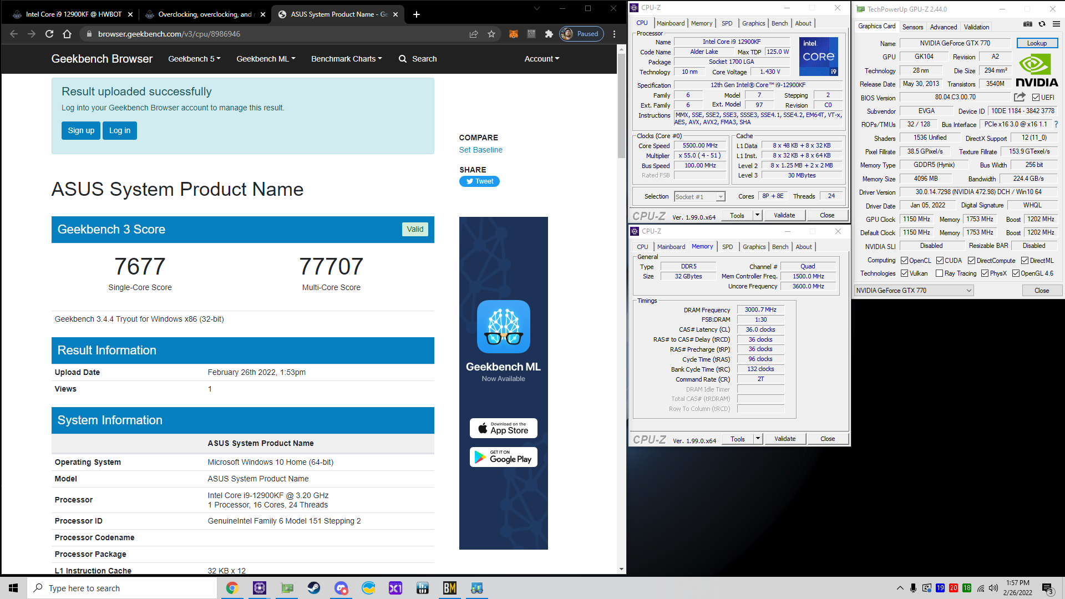Viewport: 1065px width, 599px height.
Task: Click the Bus Interface question mark icon
Action: point(1056,124)
